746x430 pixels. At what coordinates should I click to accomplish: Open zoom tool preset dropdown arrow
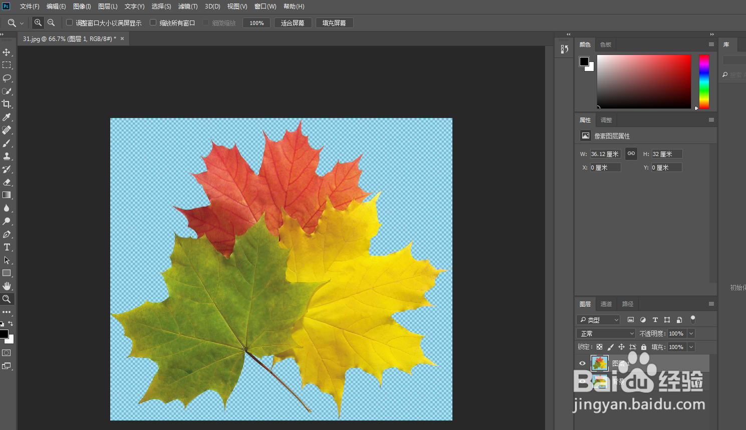pyautogui.click(x=22, y=23)
